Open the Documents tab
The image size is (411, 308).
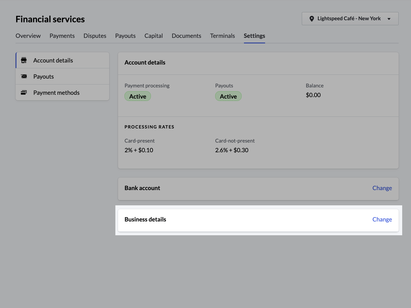[x=186, y=36]
